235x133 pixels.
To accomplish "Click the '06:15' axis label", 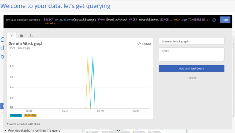I will (x=136, y=111).
